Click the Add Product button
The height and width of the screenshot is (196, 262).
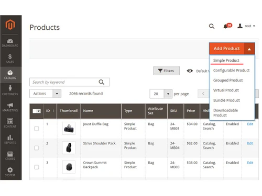[227, 49]
